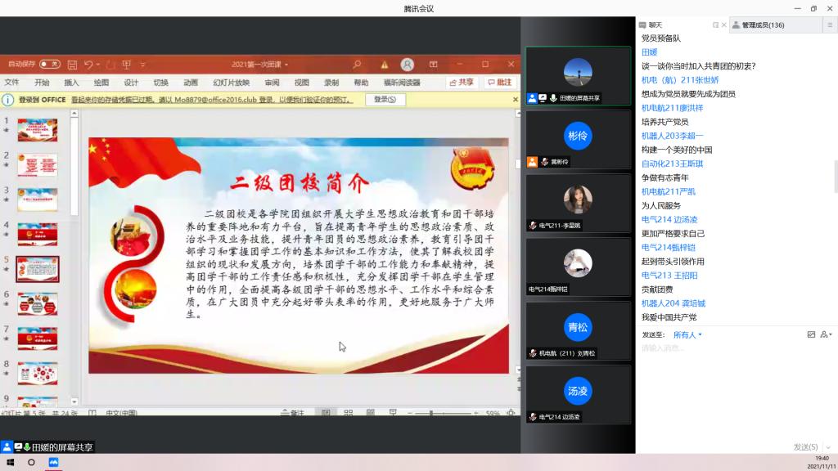The width and height of the screenshot is (838, 471).
Task: Click the 共享 share button
Action: pyautogui.click(x=462, y=83)
